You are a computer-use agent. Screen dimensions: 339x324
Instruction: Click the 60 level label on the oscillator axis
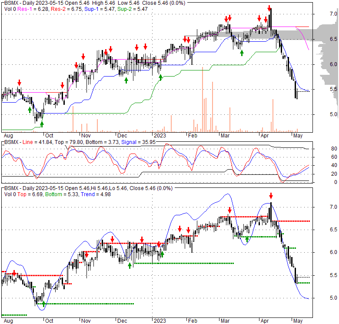pos(334,157)
